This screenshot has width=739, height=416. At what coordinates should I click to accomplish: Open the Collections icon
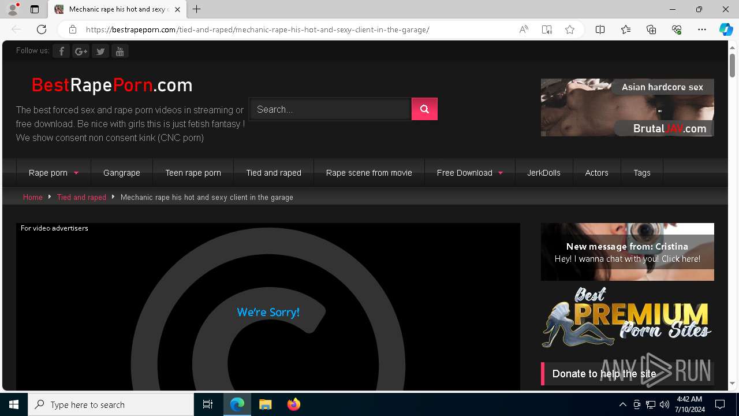coord(651,29)
